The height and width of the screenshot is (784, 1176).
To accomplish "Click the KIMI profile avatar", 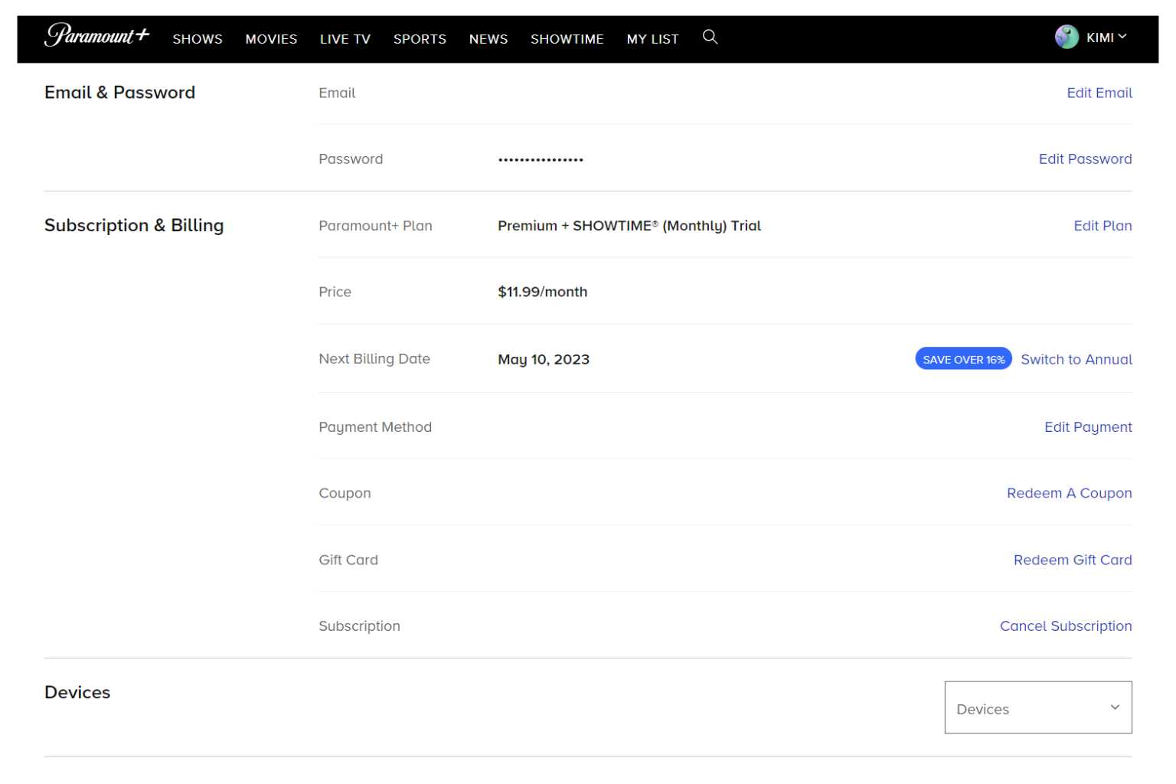I will (x=1067, y=36).
